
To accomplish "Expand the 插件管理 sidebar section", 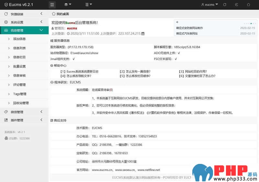I will point(41,120).
